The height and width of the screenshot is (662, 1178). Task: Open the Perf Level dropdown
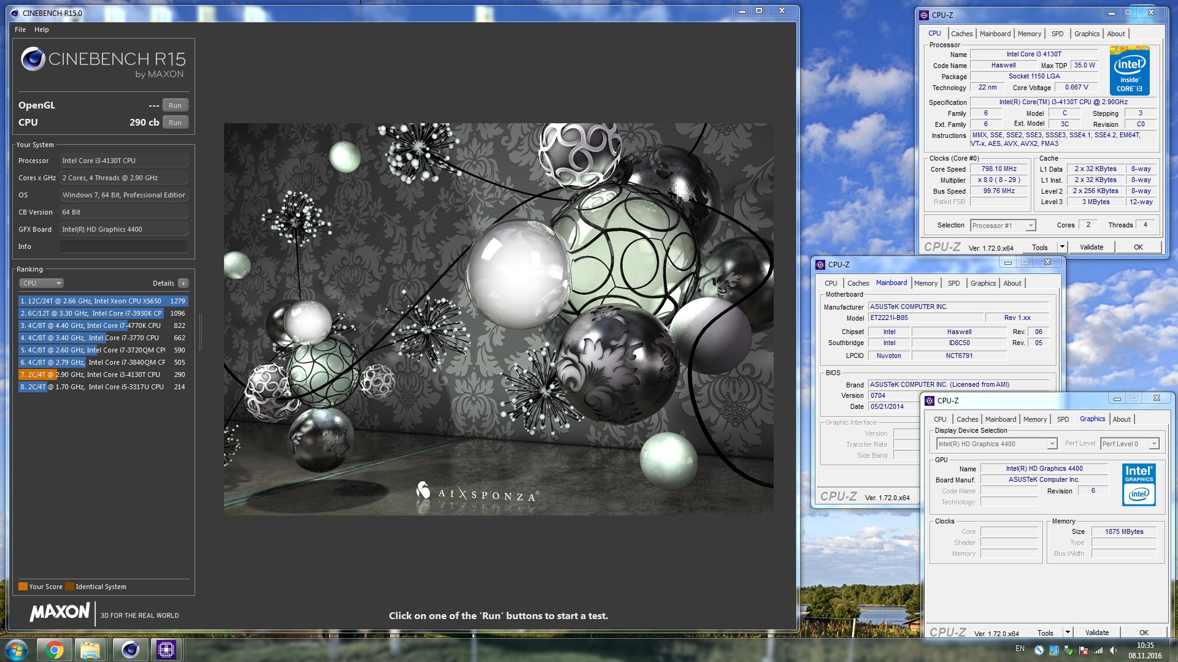coord(1130,444)
